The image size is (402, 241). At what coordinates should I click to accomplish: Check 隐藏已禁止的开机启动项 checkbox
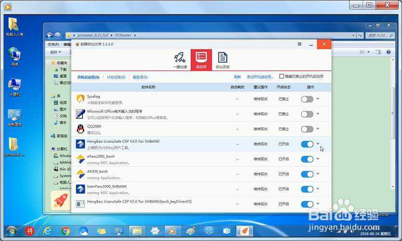click(282, 76)
